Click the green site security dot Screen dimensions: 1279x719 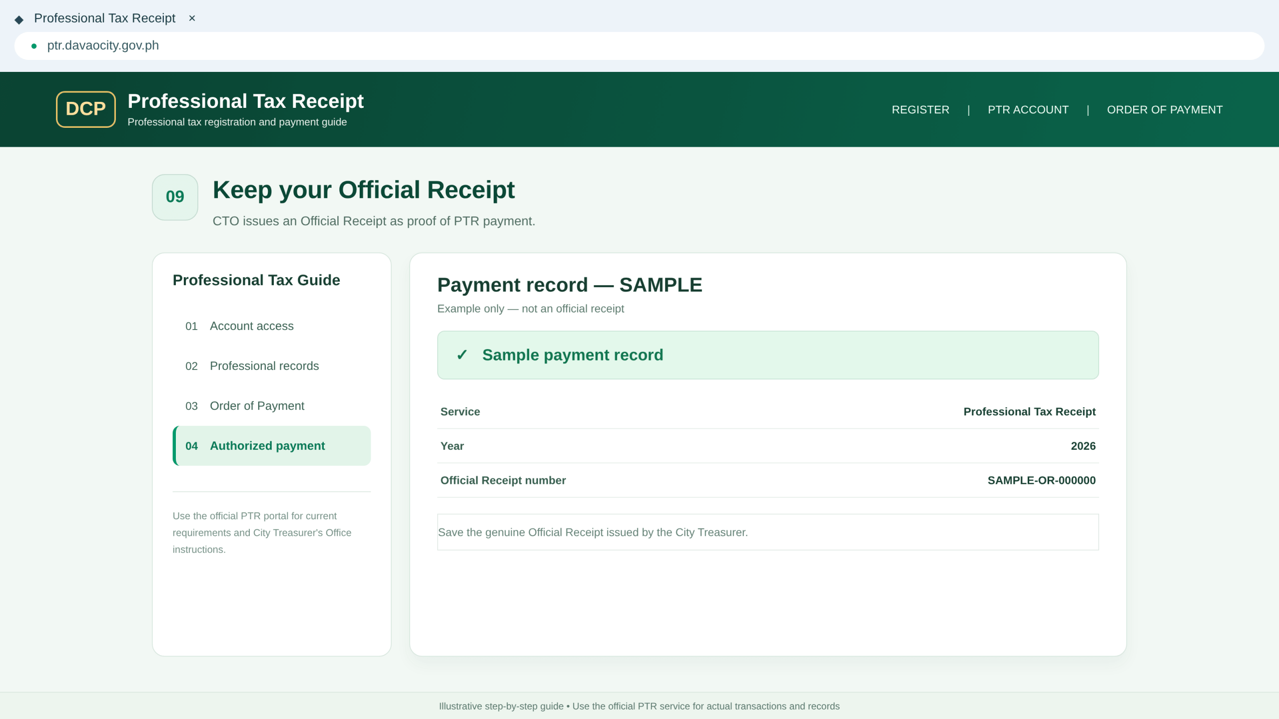(x=34, y=46)
